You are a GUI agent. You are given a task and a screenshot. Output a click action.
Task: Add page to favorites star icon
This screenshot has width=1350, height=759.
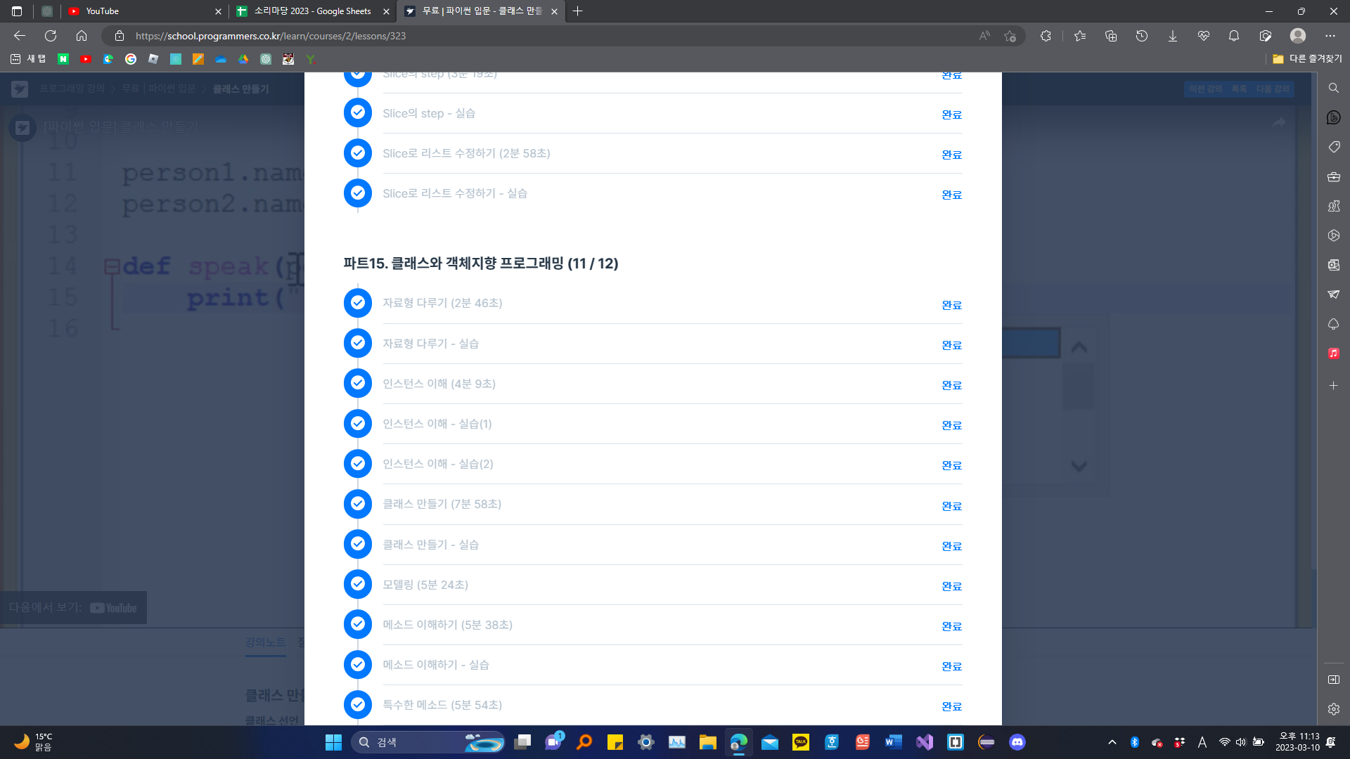coord(1010,36)
